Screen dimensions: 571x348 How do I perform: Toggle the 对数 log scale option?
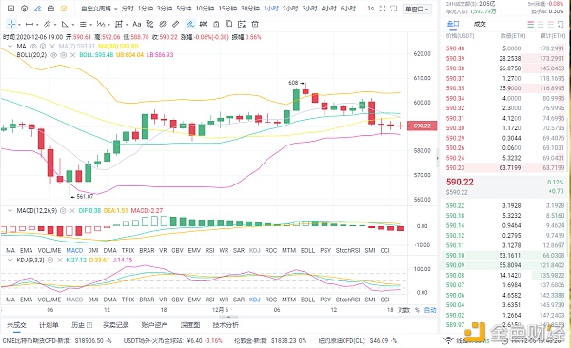pos(404,310)
